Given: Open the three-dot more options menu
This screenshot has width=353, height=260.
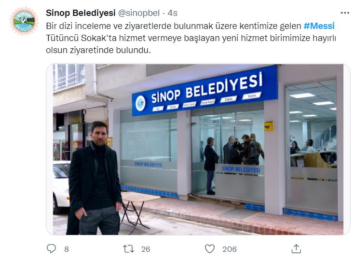Looking at the screenshot, I should (345, 13).
